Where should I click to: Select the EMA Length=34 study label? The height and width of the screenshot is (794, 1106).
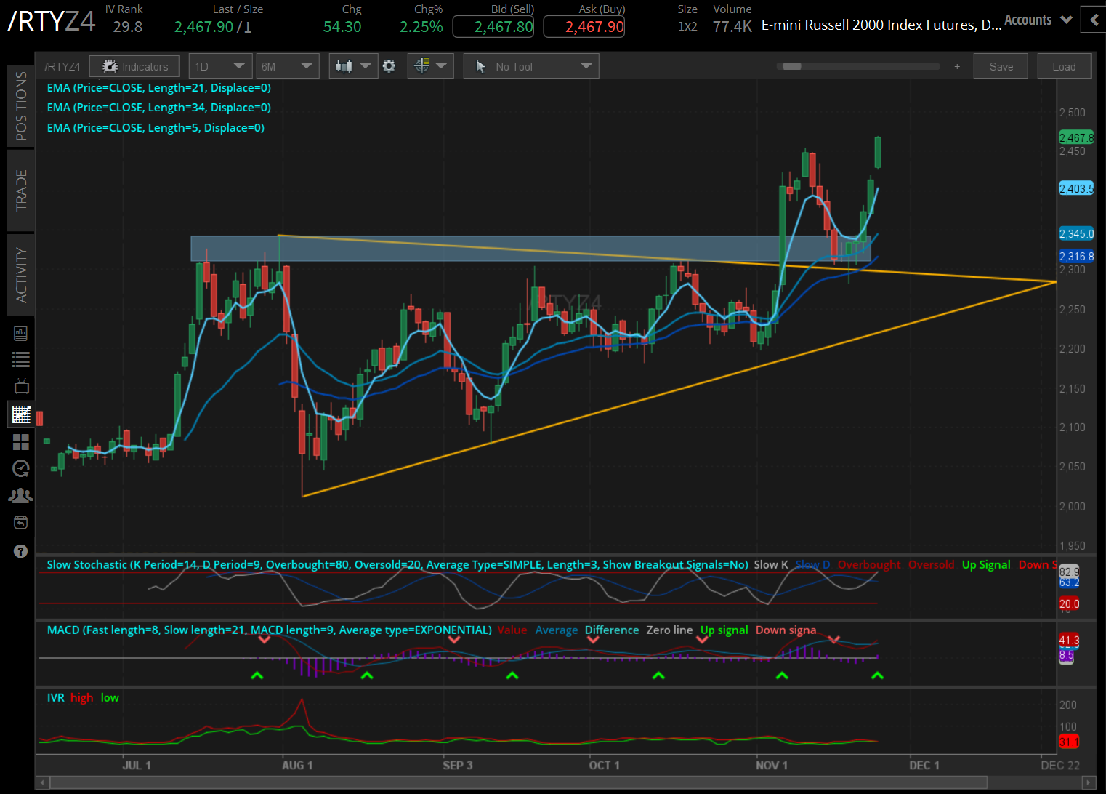click(159, 108)
